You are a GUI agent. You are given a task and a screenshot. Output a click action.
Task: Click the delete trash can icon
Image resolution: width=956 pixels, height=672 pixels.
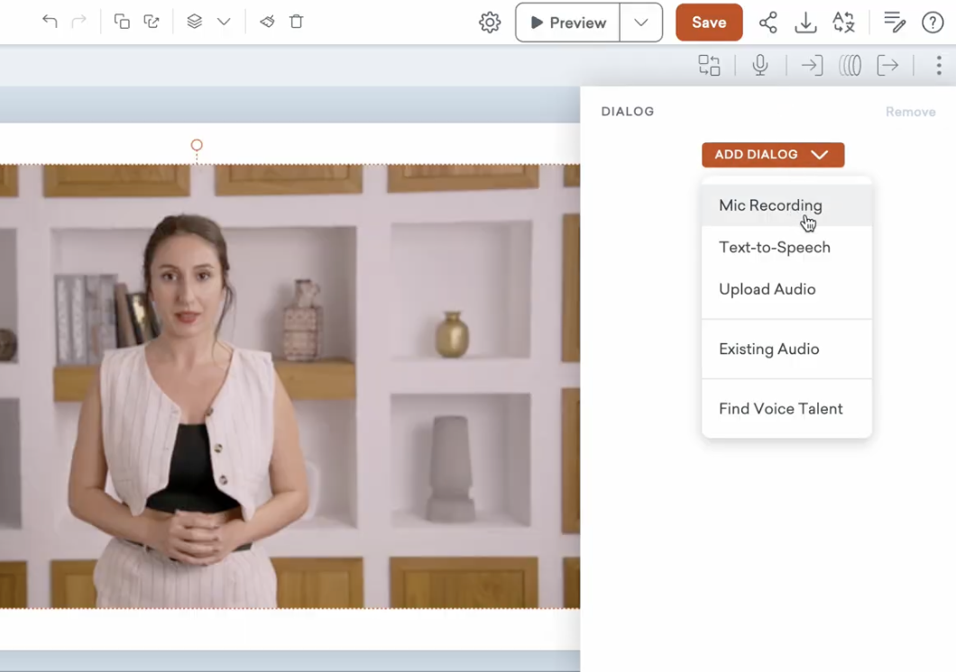[x=296, y=22]
